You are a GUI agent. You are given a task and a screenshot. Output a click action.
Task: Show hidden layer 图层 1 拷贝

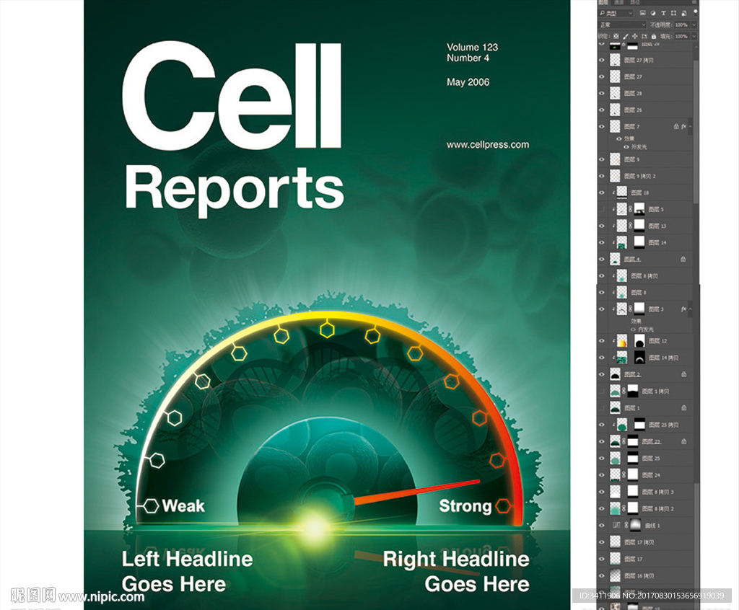[x=602, y=391]
